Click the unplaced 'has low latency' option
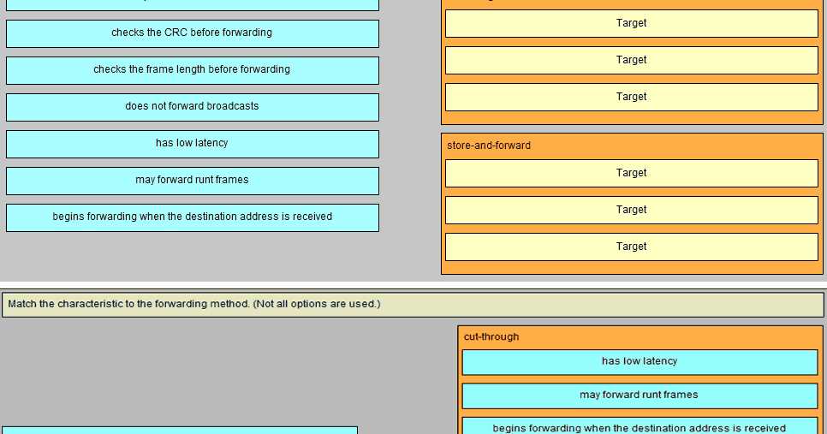The height and width of the screenshot is (434, 827). coord(193,144)
